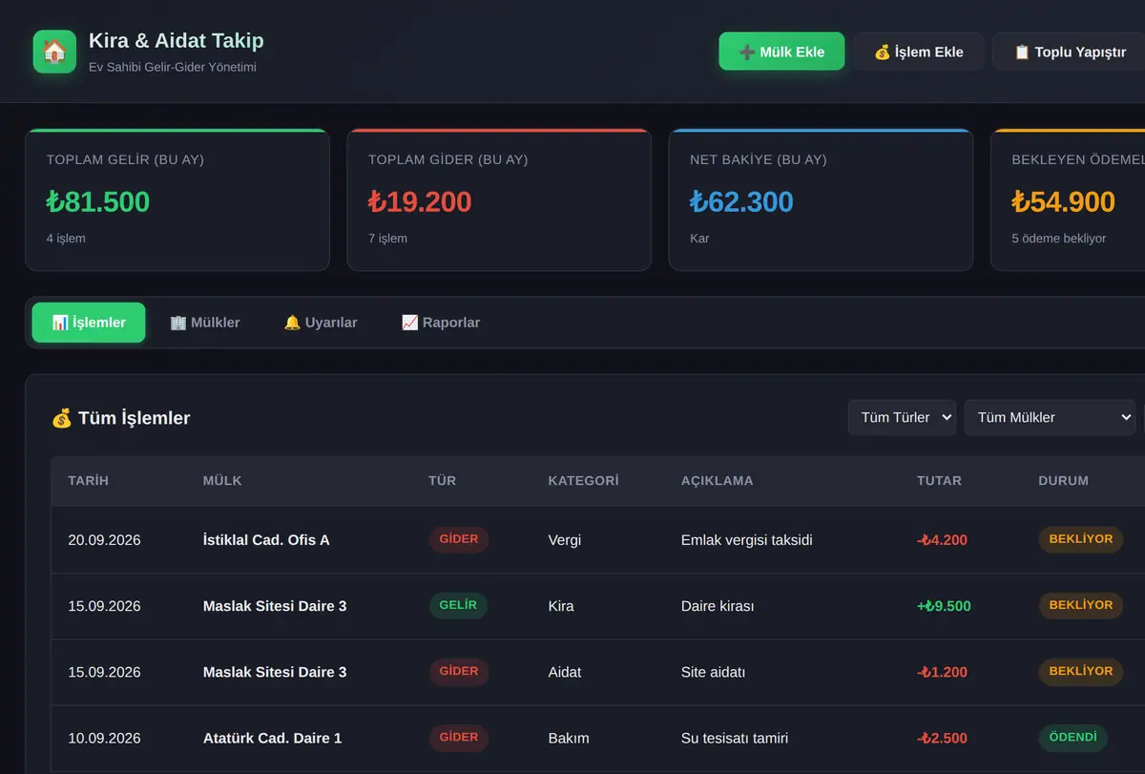Click the Kira & Aidat Takip title

[x=177, y=41]
